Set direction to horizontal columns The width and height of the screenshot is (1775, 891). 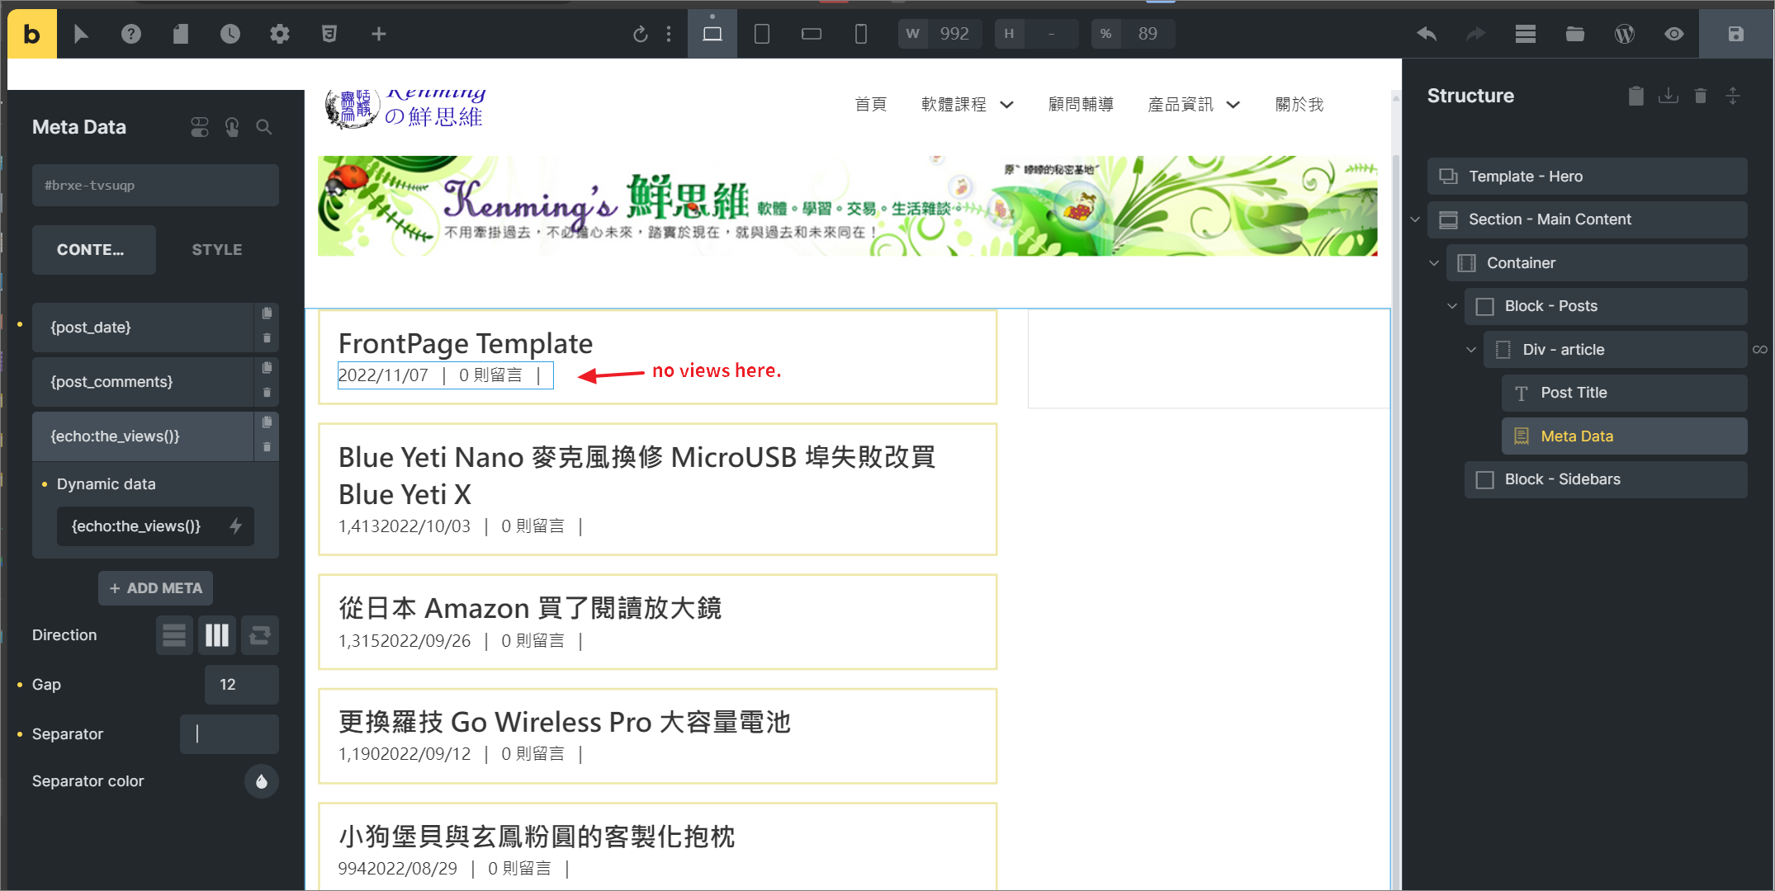tap(217, 635)
